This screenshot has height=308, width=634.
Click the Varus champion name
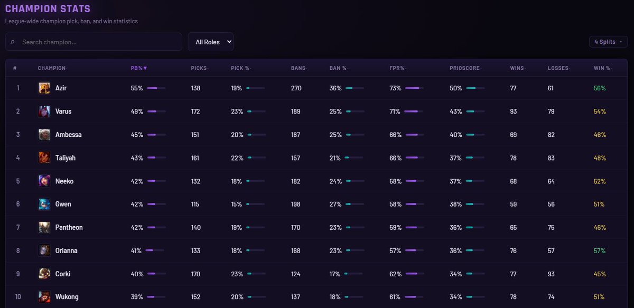point(63,111)
